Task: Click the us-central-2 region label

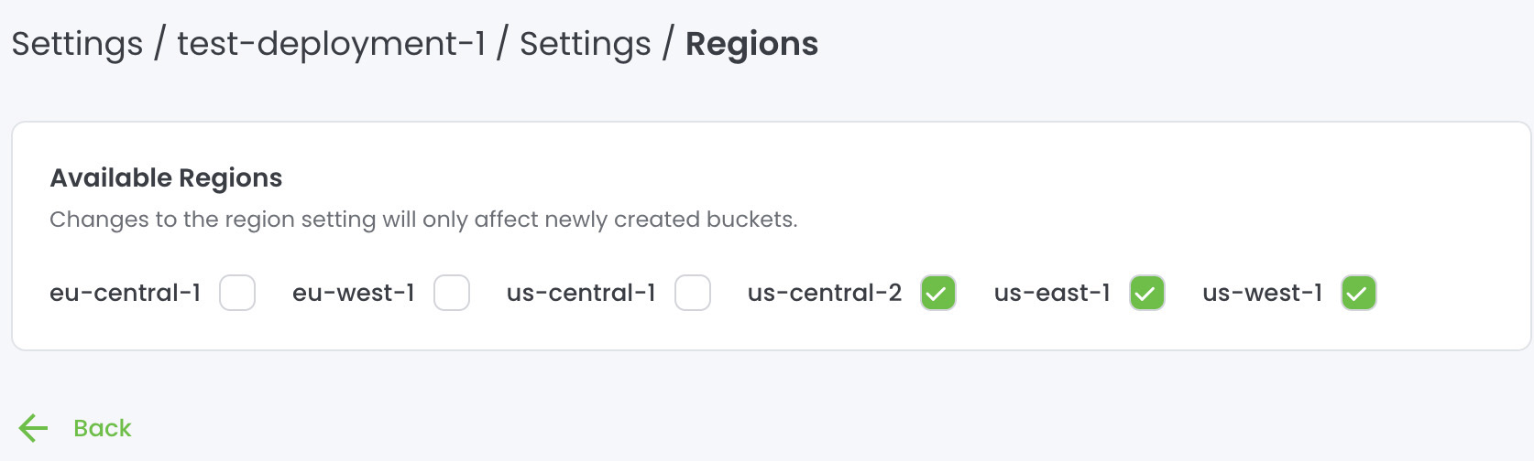Action: [x=825, y=293]
